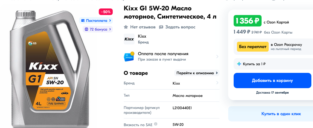Expand the Оплата после получения row arrow

tap(217, 56)
